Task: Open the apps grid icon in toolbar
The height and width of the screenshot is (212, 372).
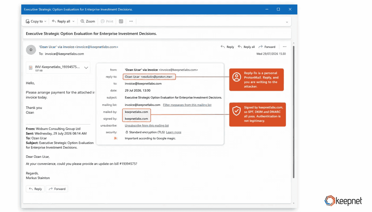Action: 121,21
